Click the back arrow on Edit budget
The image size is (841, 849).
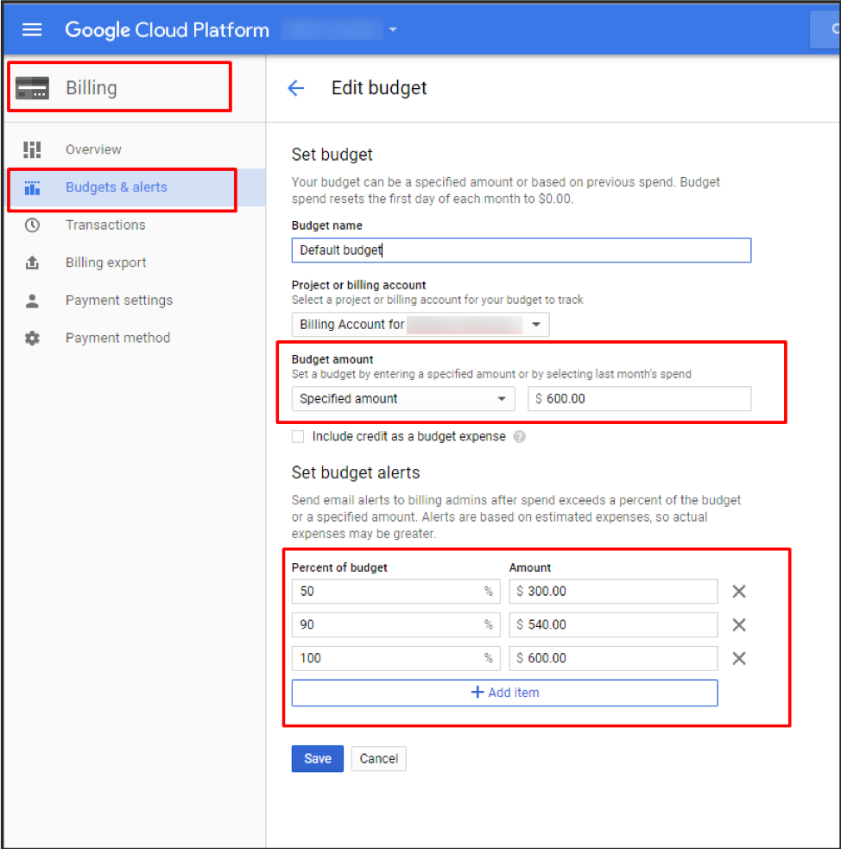pos(296,87)
